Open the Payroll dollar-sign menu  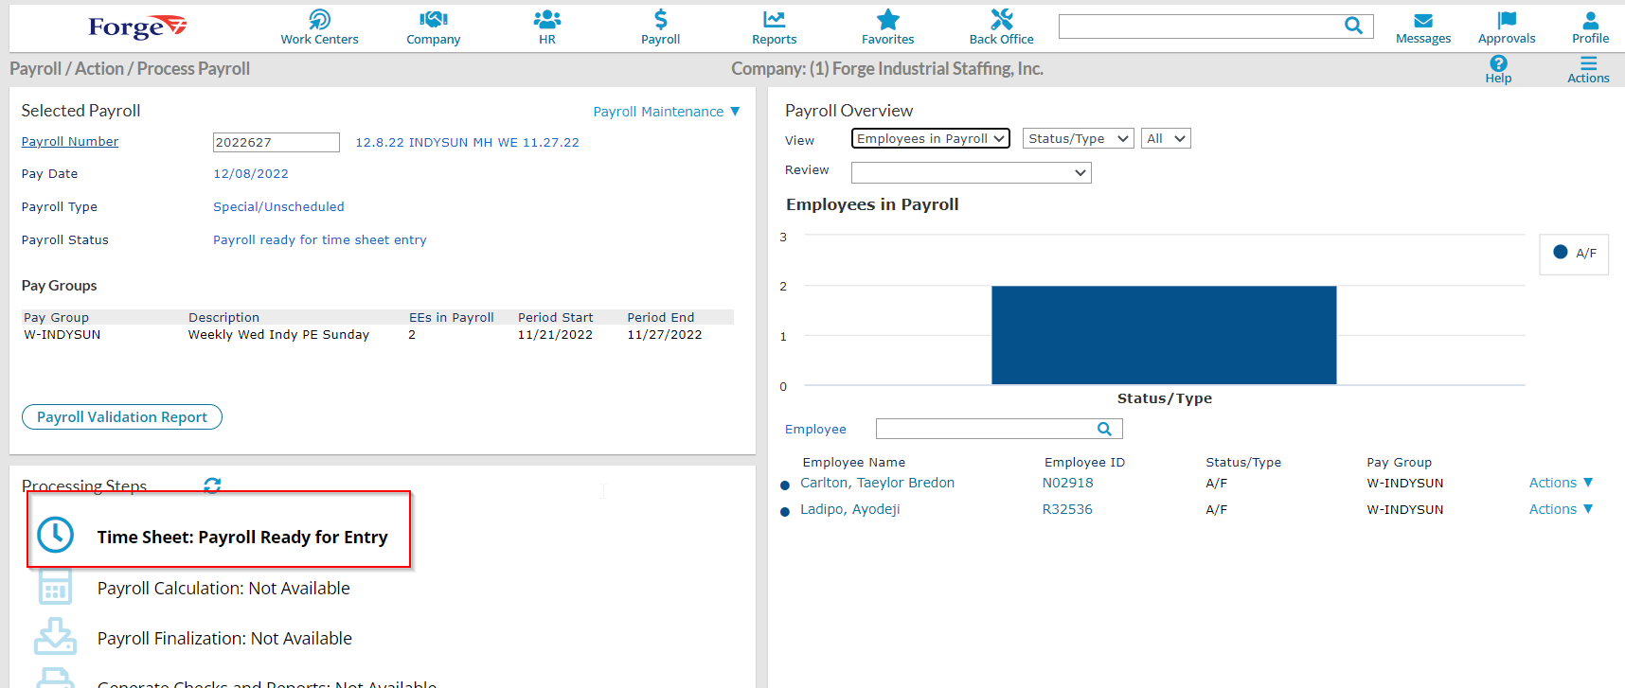(660, 26)
